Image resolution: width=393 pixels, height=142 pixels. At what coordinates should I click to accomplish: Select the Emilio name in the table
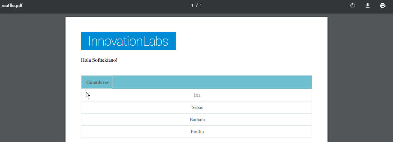click(x=197, y=132)
